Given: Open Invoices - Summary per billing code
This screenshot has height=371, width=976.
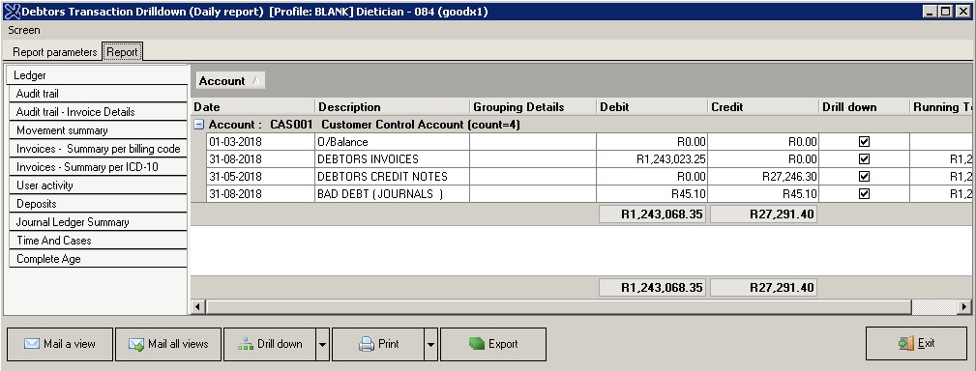Looking at the screenshot, I should (x=98, y=149).
